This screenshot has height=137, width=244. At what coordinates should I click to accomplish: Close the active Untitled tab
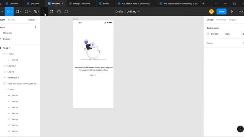[63, 3]
